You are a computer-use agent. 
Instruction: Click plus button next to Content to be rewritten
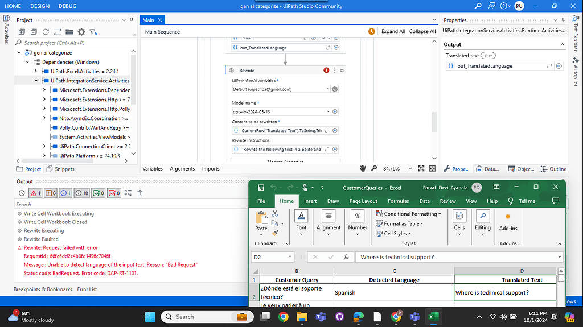coord(335,130)
